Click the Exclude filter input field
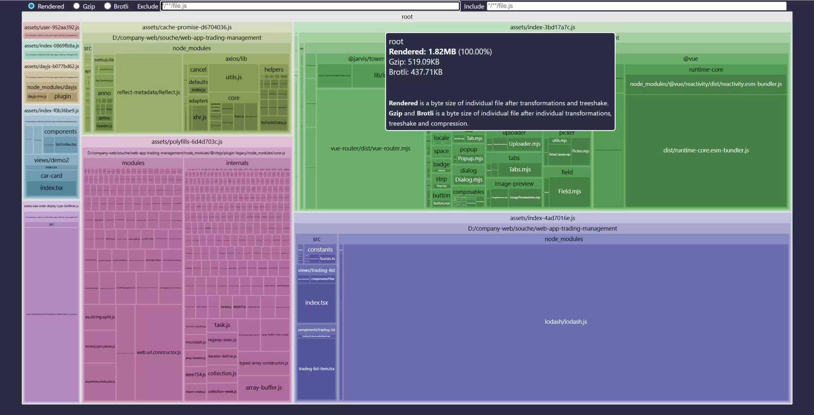 coord(310,6)
